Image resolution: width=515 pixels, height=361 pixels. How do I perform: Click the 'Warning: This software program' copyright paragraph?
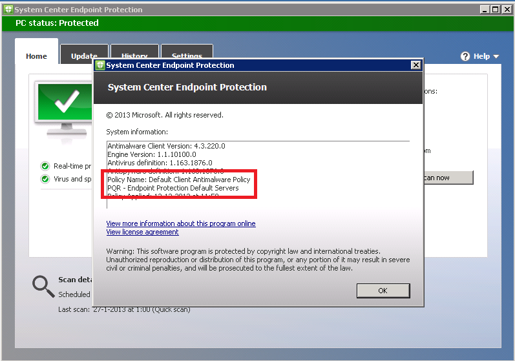(x=258, y=260)
